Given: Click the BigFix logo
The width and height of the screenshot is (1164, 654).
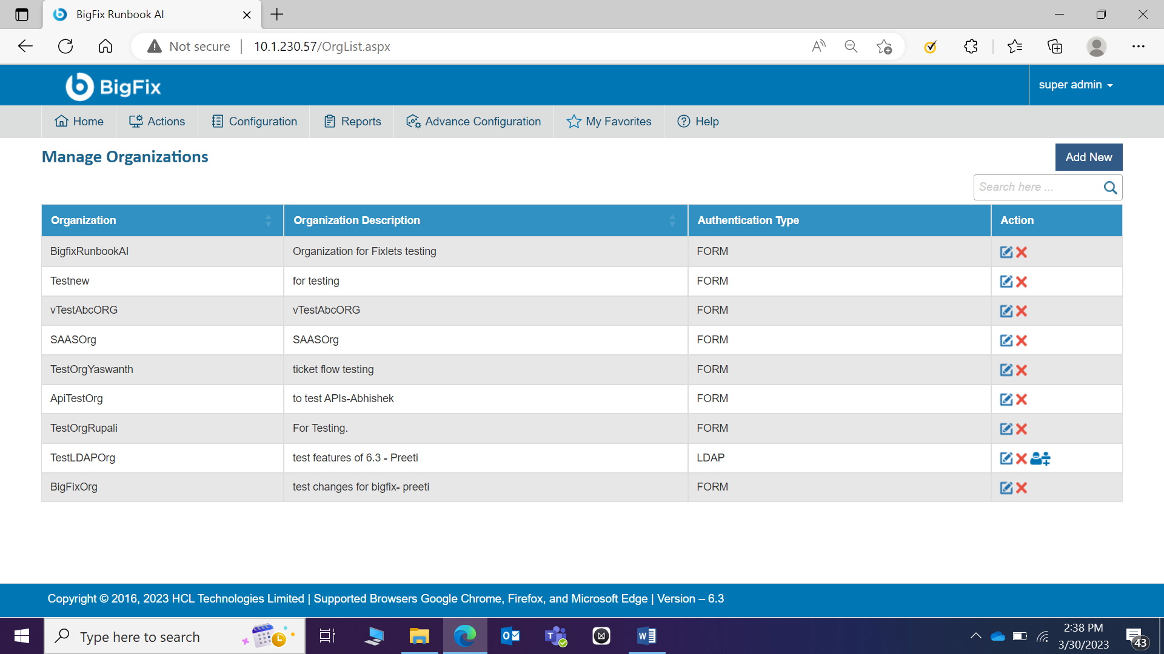Looking at the screenshot, I should click(113, 87).
